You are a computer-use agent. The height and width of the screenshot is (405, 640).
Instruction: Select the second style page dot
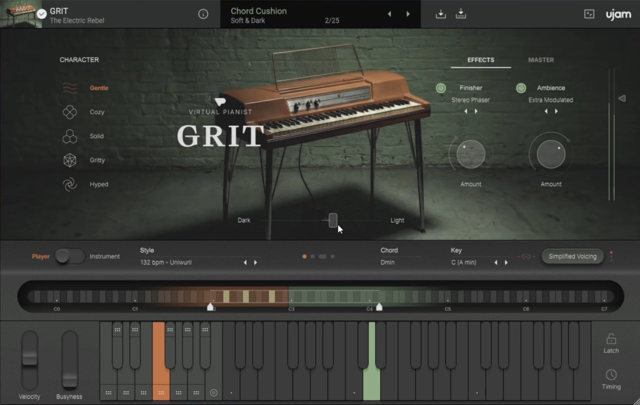[312, 257]
